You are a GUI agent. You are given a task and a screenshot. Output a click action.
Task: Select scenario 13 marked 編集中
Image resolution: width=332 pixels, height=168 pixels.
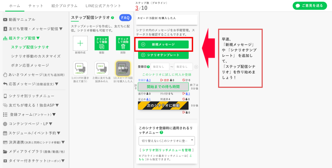pos(123,68)
